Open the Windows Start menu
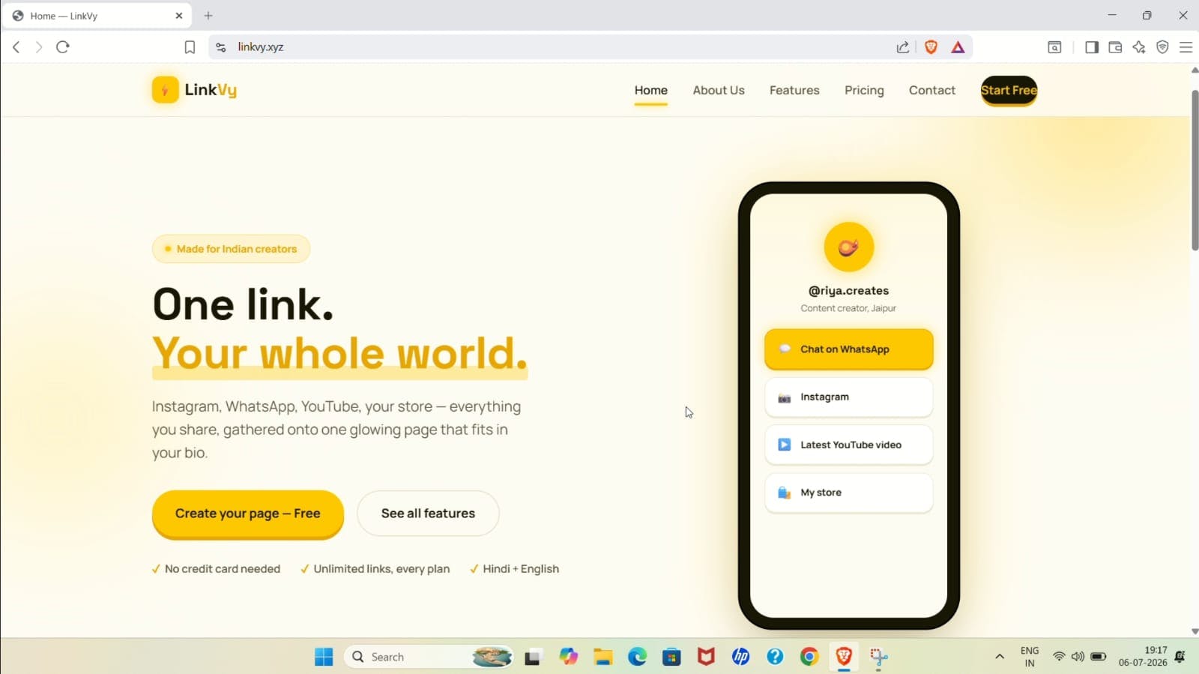Screen dimensions: 1199x674 (x=324, y=657)
